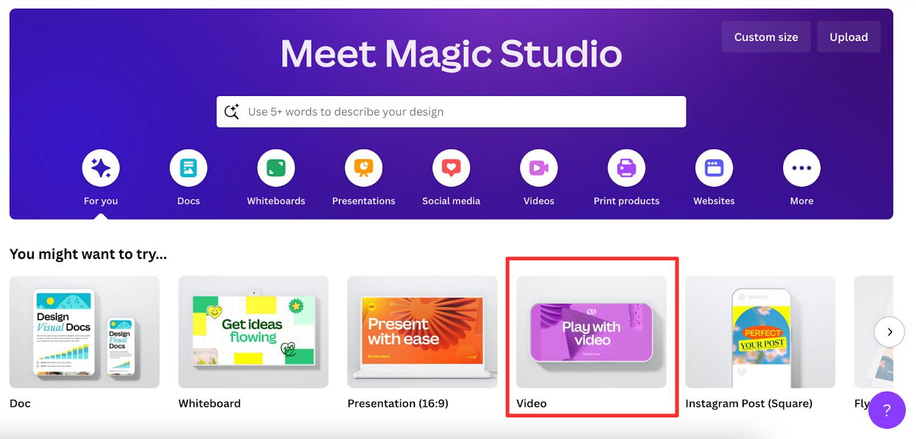Open the Presentations category icon
Image resolution: width=916 pixels, height=439 pixels.
tap(364, 168)
